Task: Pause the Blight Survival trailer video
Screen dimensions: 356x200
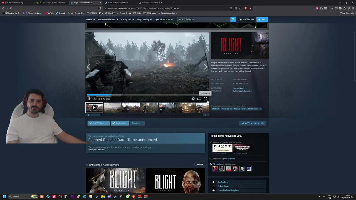Action: click(x=89, y=99)
